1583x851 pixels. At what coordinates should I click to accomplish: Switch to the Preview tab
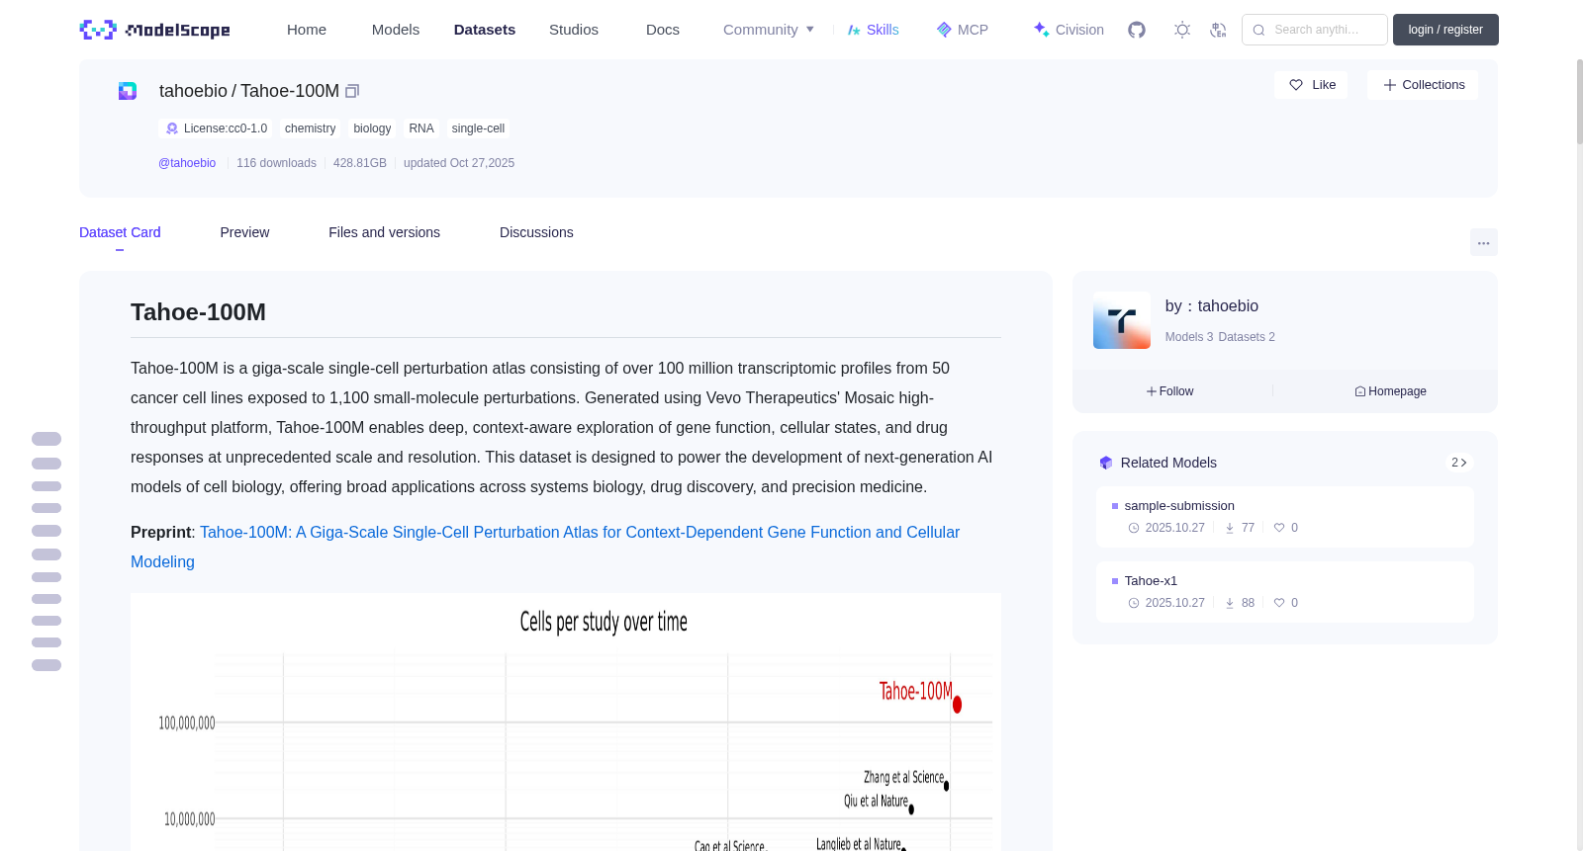click(244, 232)
